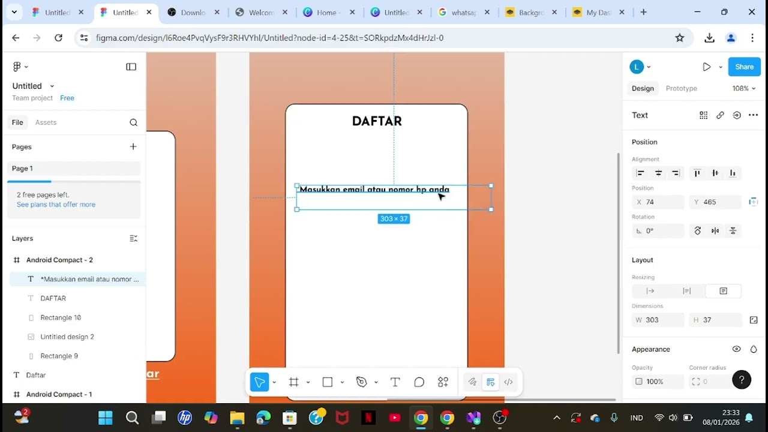Switch to the File tab

tap(17, 122)
